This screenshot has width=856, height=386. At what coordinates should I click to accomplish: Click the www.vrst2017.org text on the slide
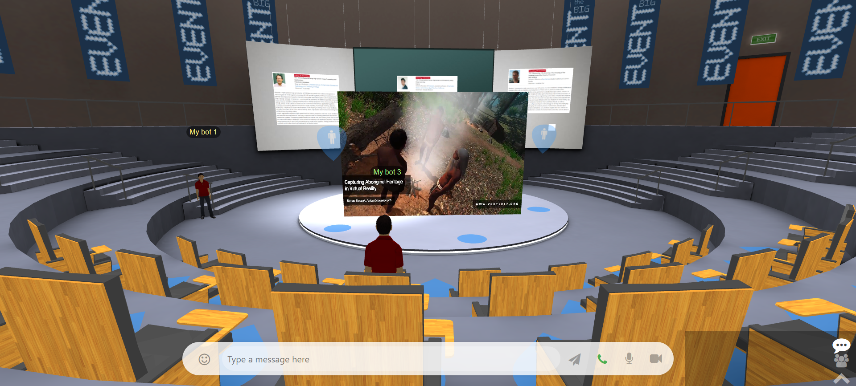(x=497, y=204)
